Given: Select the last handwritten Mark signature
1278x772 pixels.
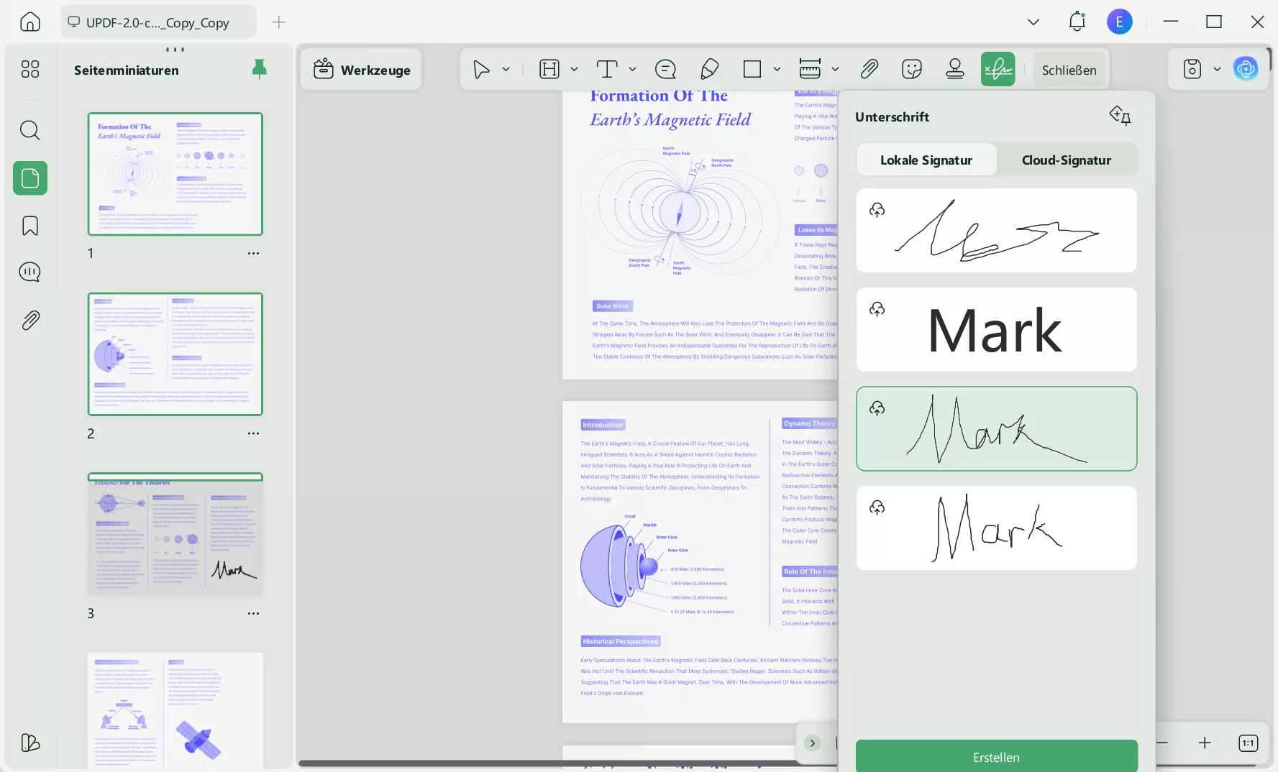Looking at the screenshot, I should tap(996, 528).
